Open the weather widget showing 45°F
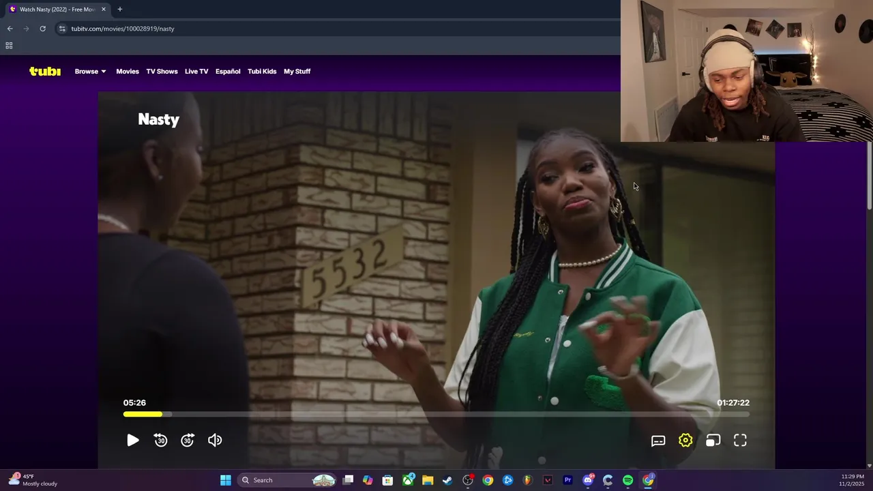The image size is (873, 491). point(33,480)
